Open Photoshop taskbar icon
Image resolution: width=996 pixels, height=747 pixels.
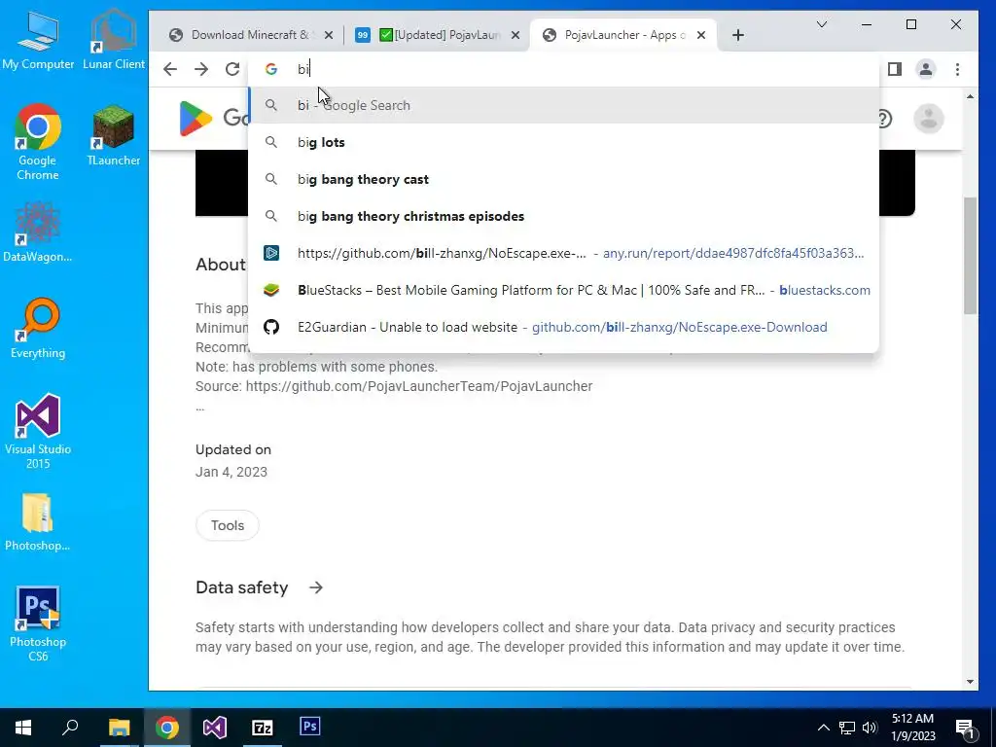tap(310, 728)
